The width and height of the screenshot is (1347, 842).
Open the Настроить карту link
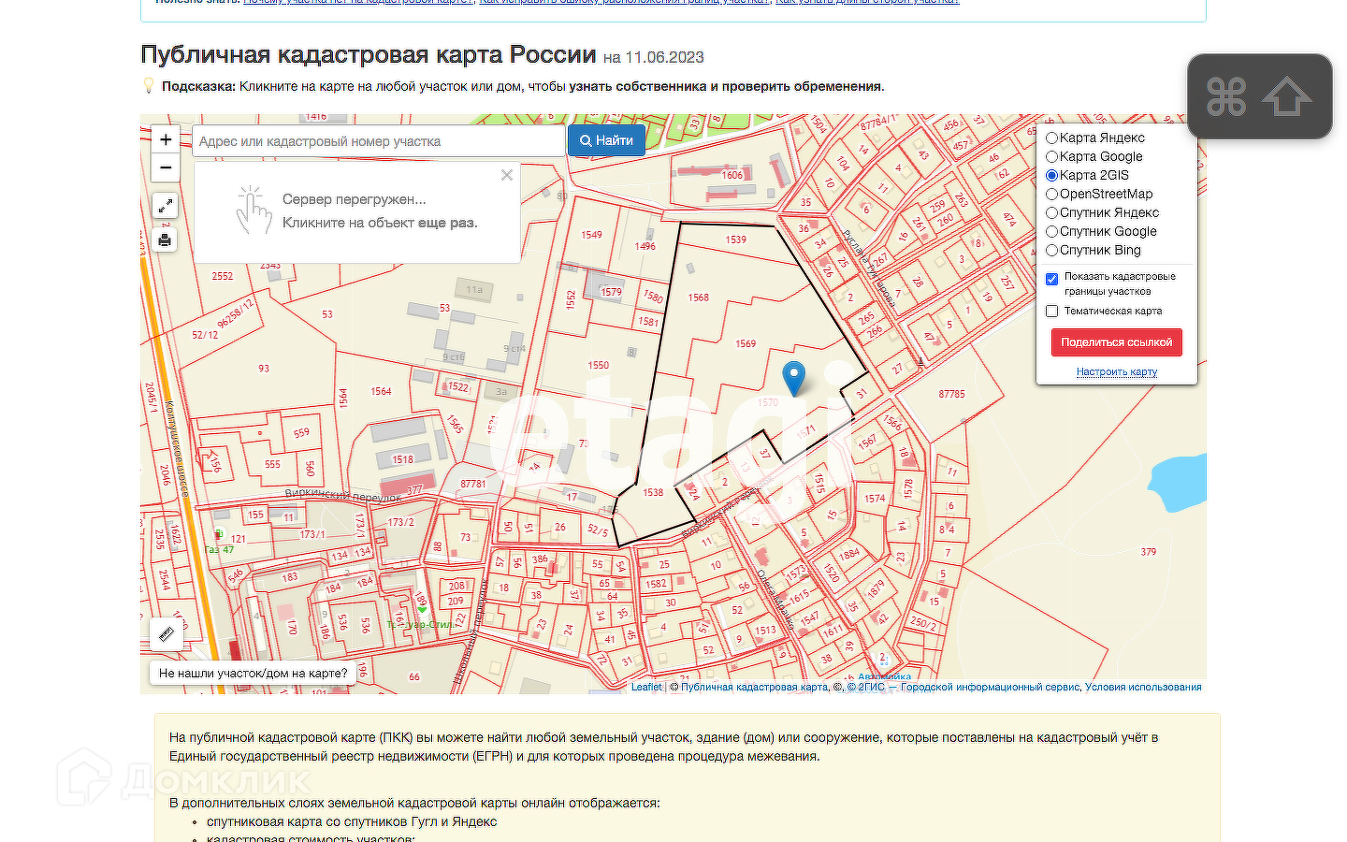pos(1117,371)
